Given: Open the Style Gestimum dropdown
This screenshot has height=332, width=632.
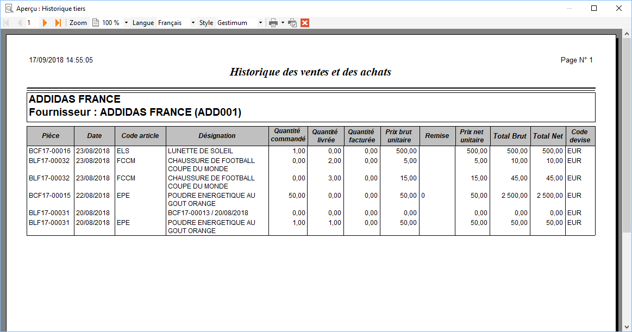Looking at the screenshot, I should [x=260, y=23].
